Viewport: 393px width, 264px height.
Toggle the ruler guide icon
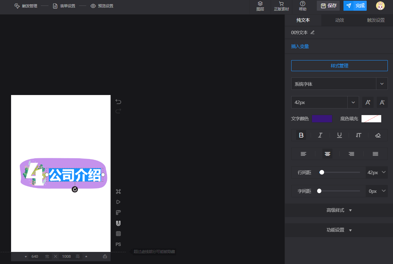click(x=118, y=213)
